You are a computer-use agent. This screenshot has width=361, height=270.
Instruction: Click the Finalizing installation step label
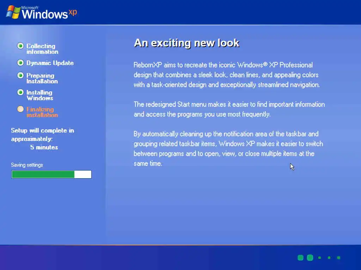(x=42, y=112)
